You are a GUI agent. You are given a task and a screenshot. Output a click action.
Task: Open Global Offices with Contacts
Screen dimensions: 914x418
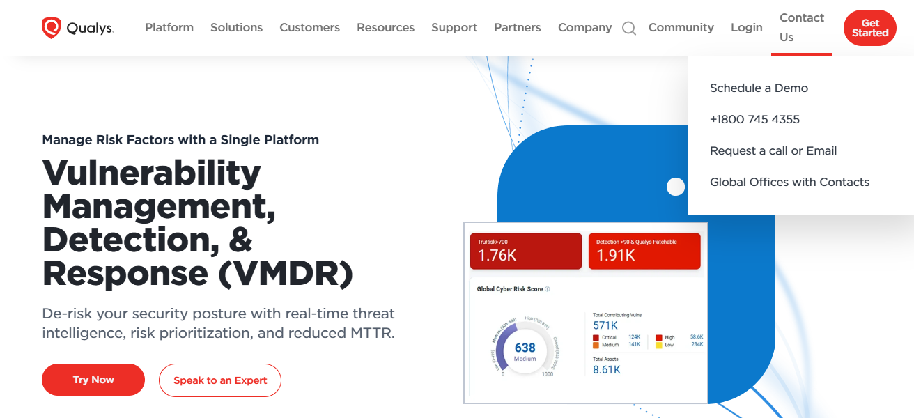click(789, 182)
